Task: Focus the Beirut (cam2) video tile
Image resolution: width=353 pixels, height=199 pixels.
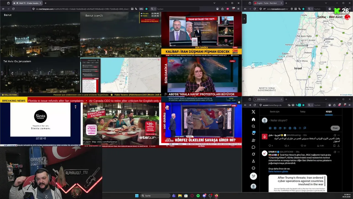Action: [x=120, y=34]
